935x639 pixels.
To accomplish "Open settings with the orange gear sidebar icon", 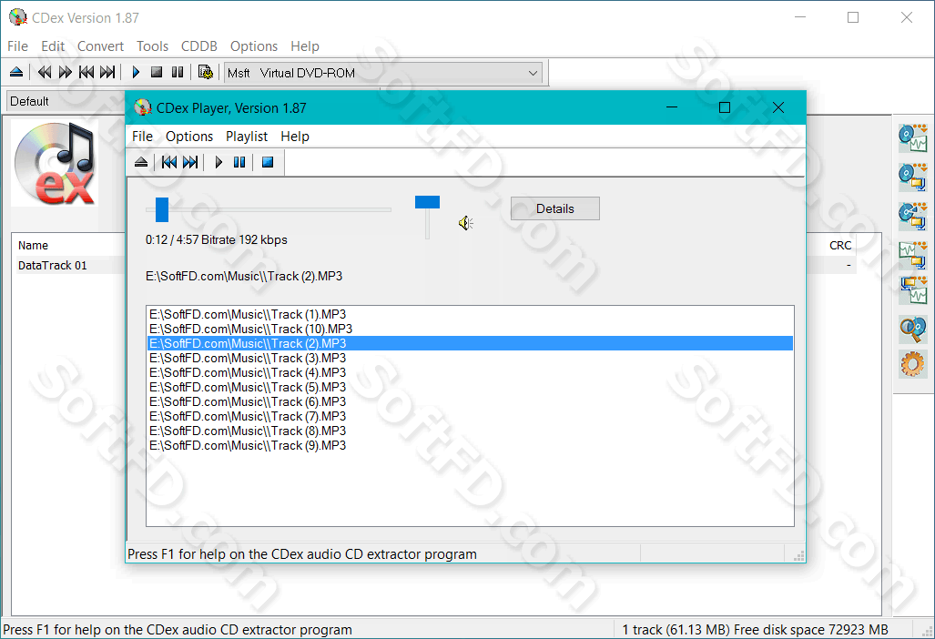I will (913, 364).
